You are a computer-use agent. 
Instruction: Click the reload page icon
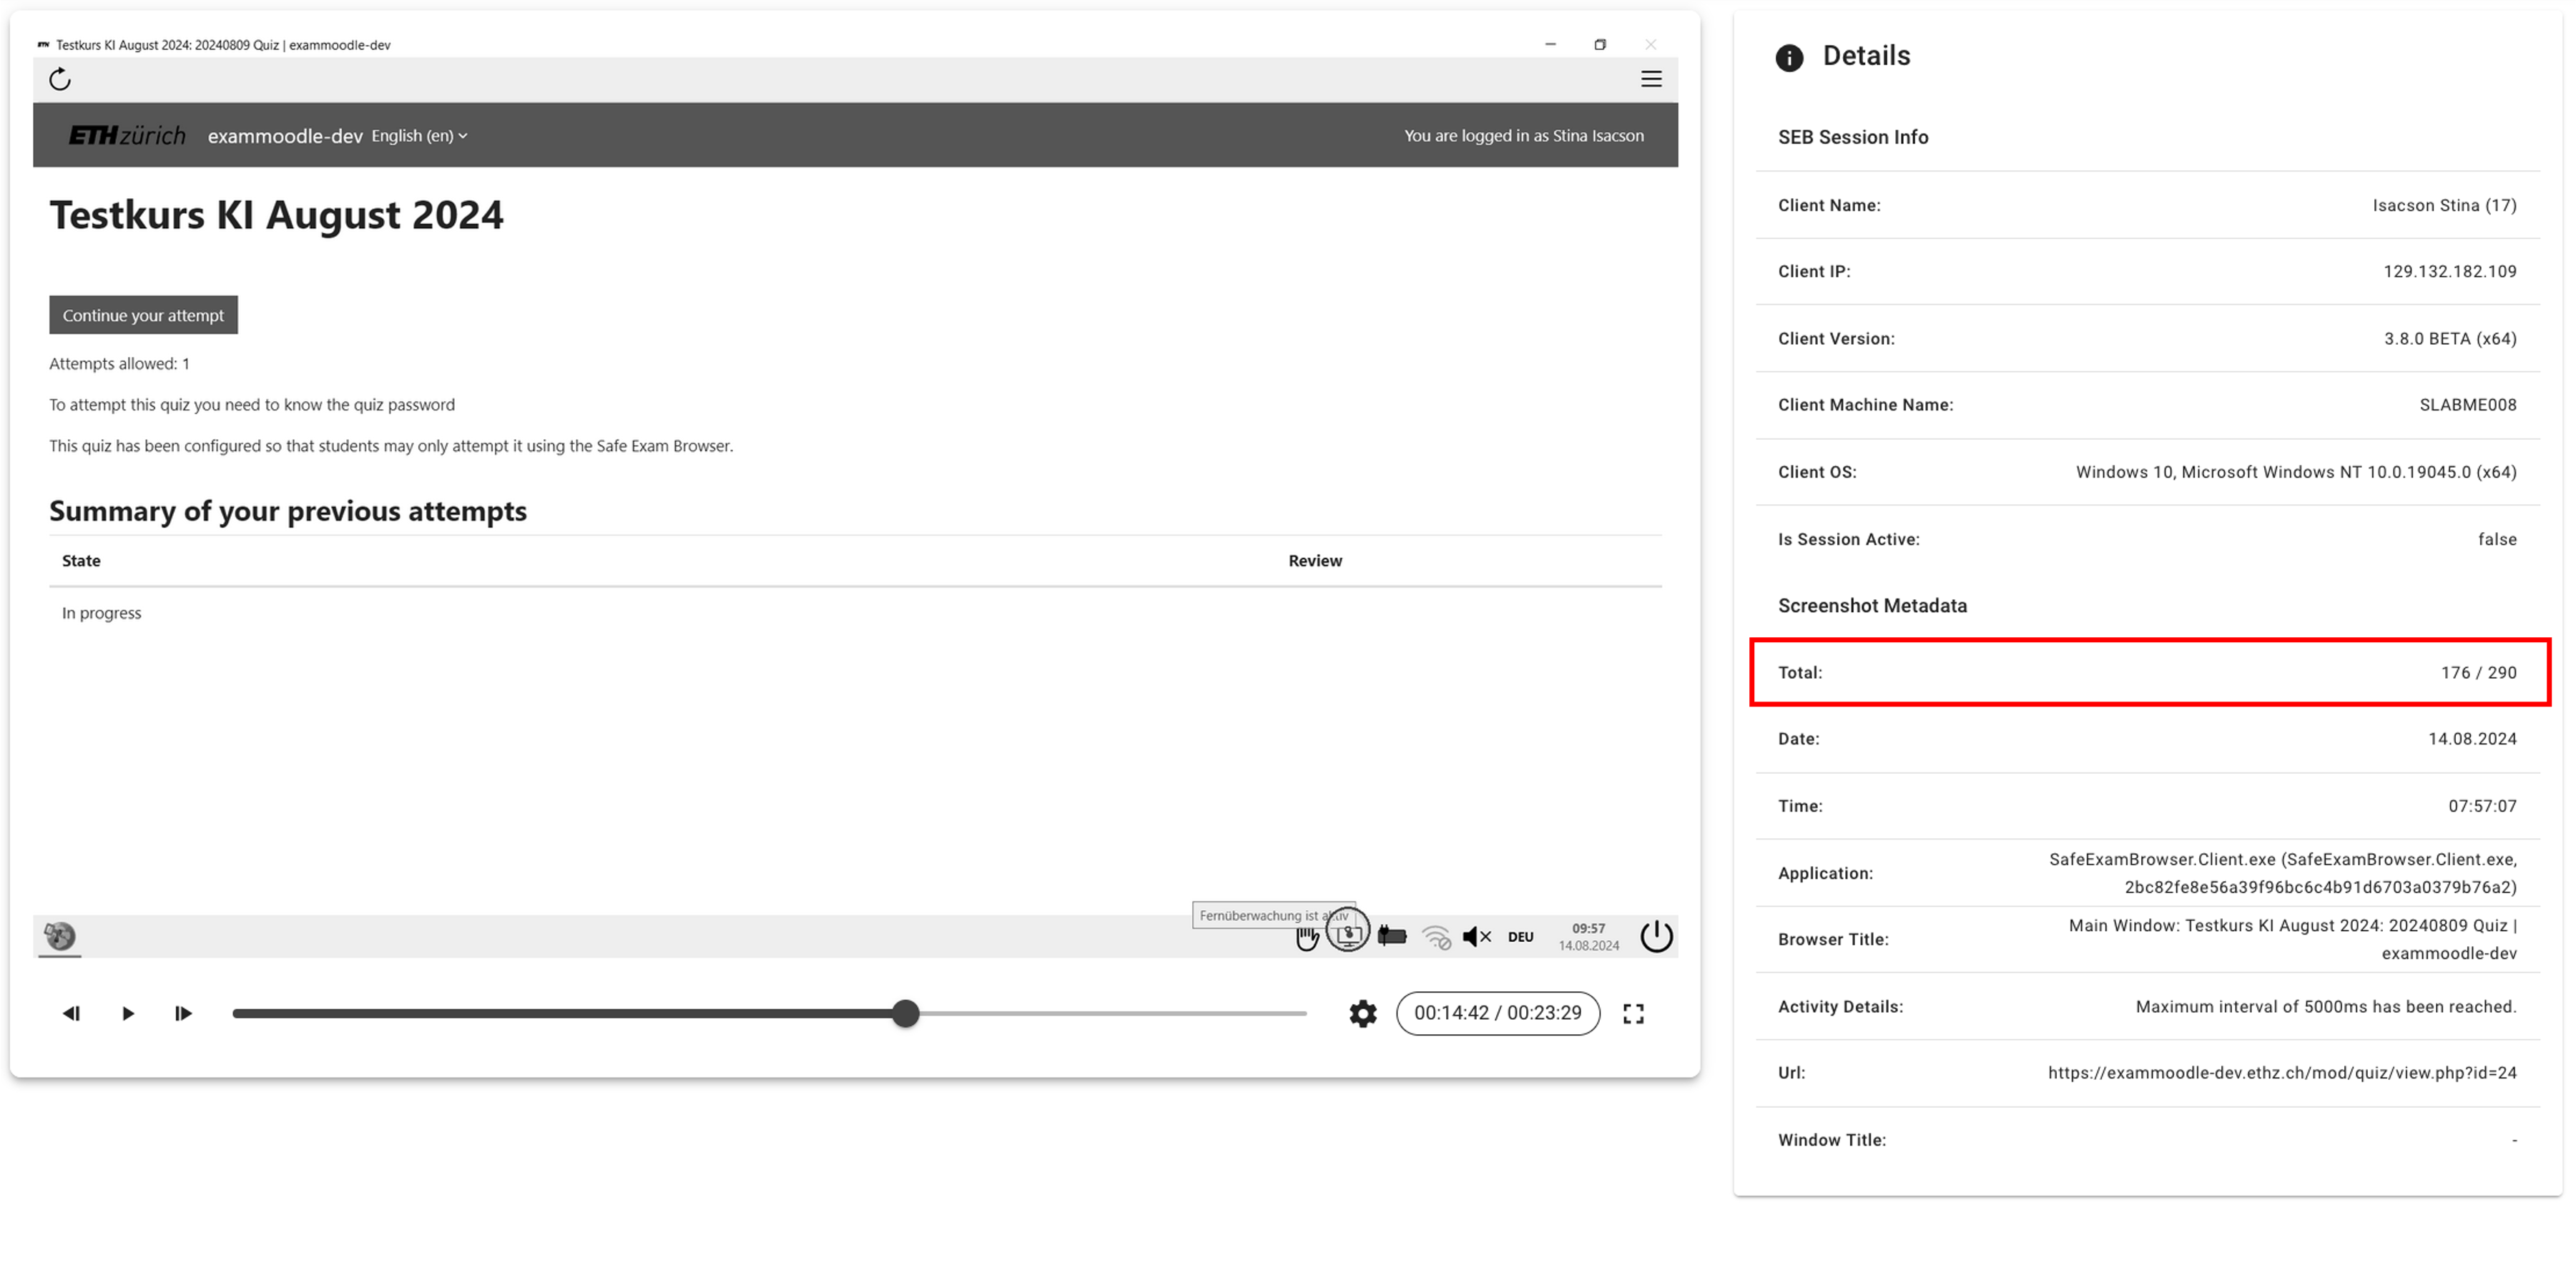pos(60,79)
